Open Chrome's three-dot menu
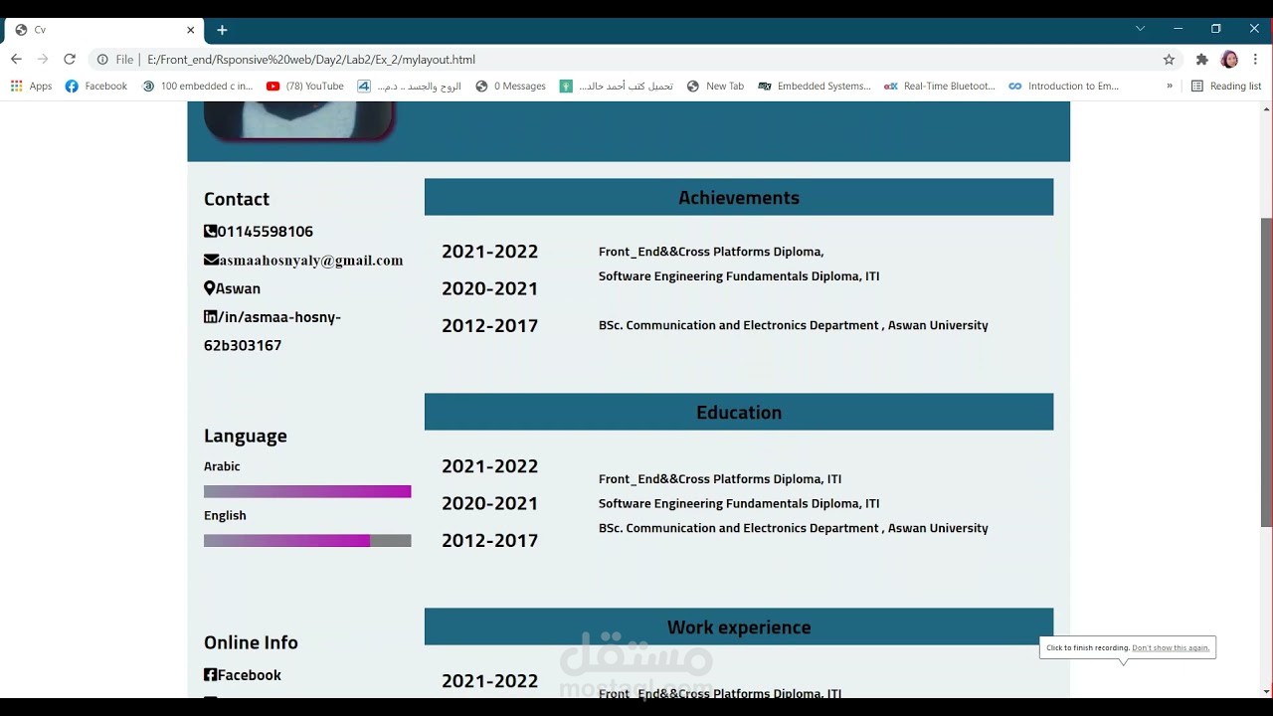The height and width of the screenshot is (716, 1273). point(1255,60)
